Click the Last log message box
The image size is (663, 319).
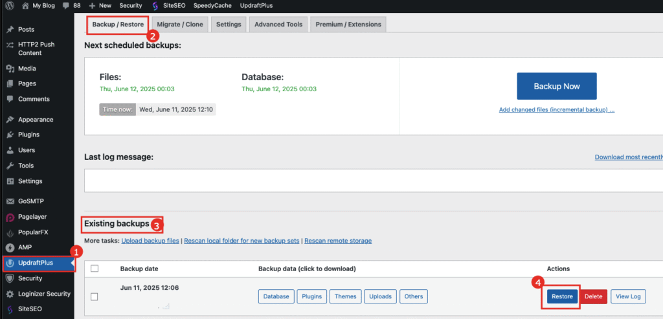pyautogui.click(x=374, y=181)
